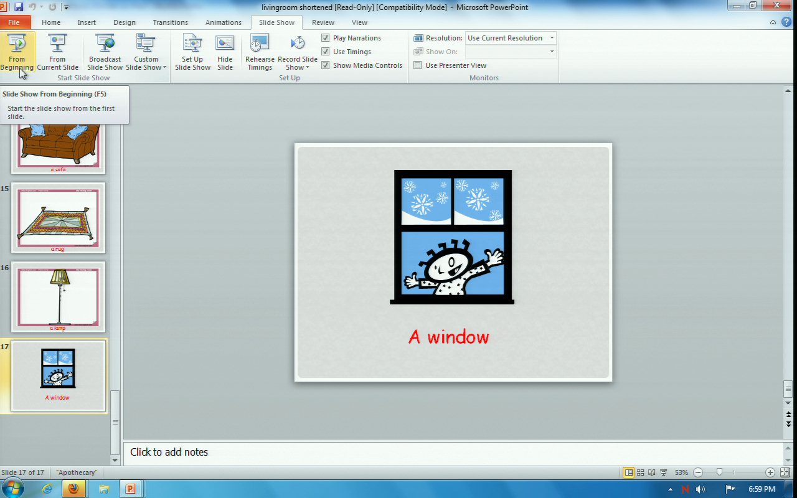Click the Broadcast Slide Show icon
The image size is (797, 498).
coord(105,52)
